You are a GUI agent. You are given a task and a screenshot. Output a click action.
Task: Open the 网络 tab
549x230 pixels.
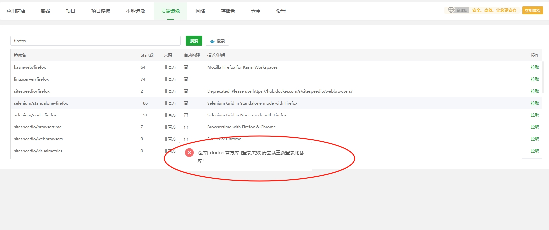(x=200, y=11)
